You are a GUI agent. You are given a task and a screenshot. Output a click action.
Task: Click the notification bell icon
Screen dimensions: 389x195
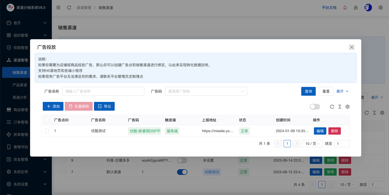(345, 8)
